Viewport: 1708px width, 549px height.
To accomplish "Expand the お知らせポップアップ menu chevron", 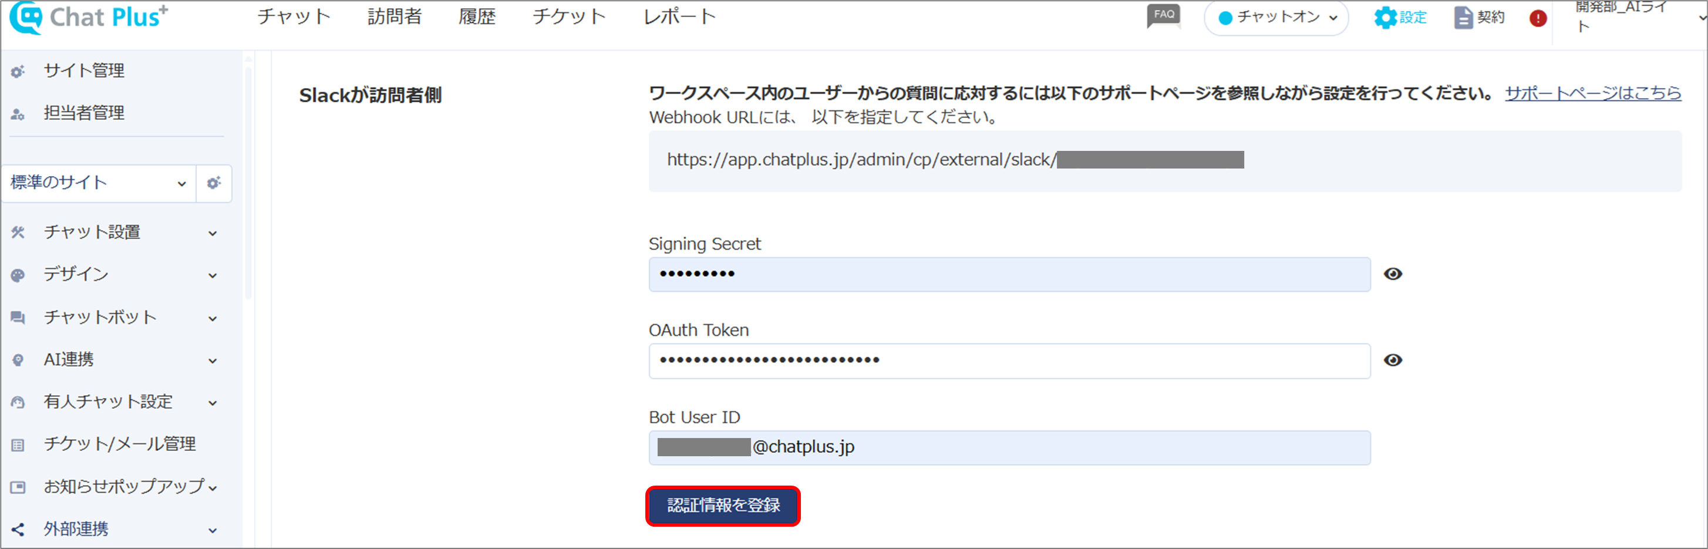I will click(x=212, y=489).
